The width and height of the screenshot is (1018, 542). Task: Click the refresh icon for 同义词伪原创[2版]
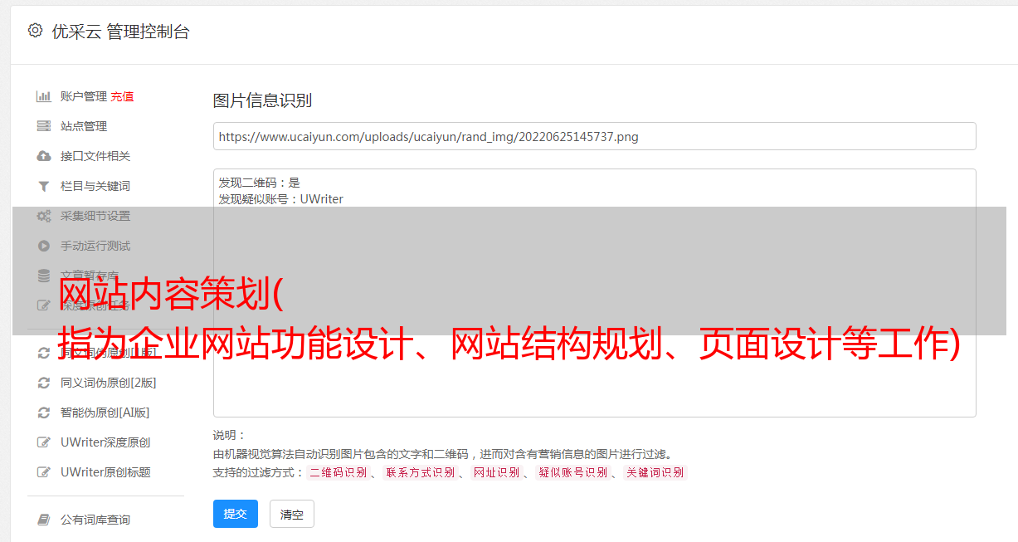click(44, 383)
